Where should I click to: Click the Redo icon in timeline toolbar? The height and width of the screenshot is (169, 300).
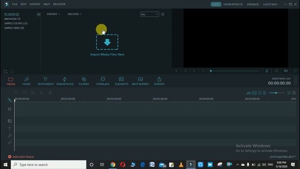[x=24, y=93]
